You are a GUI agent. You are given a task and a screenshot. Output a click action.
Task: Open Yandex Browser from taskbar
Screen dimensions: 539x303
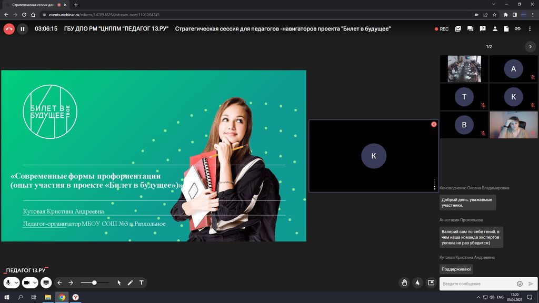(76, 297)
